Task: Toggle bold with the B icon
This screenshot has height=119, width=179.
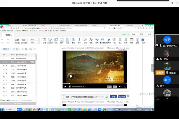Action: pyautogui.click(x=73, y=40)
